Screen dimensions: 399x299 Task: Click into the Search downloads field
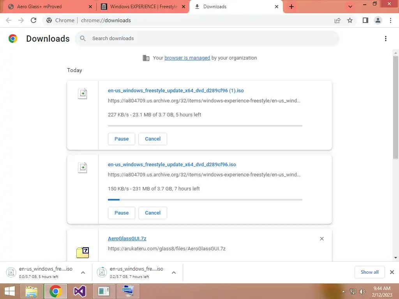click(x=207, y=39)
